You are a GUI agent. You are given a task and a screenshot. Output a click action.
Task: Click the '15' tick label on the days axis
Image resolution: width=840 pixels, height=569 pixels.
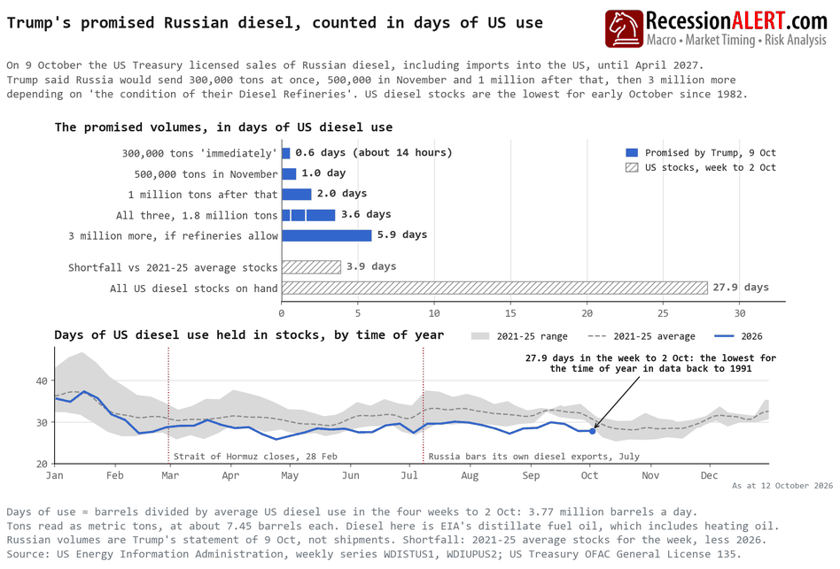tap(510, 313)
